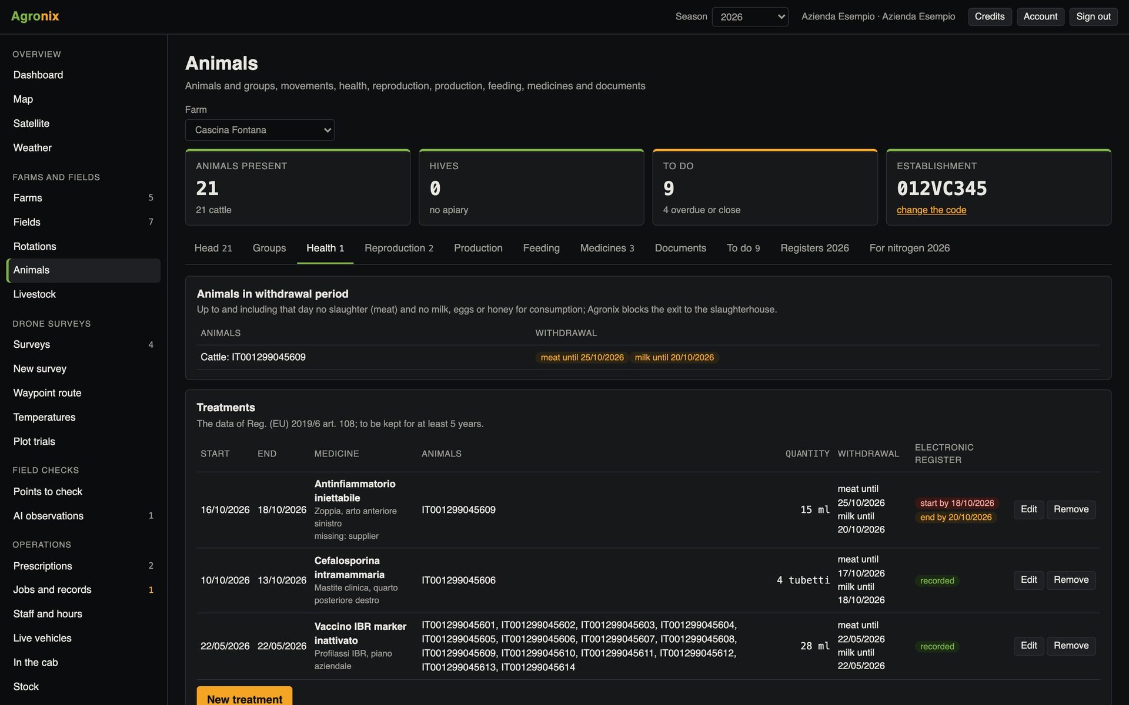Click the Agronix logo
1129x705 pixels.
[x=35, y=16]
